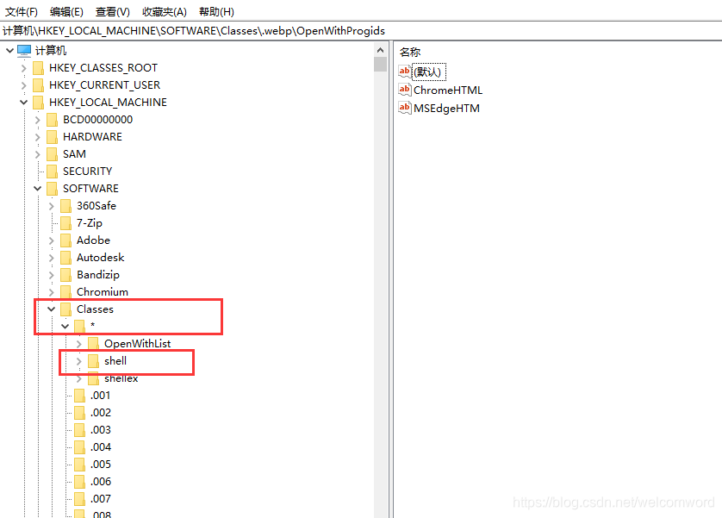Select the .004 key

click(x=101, y=447)
